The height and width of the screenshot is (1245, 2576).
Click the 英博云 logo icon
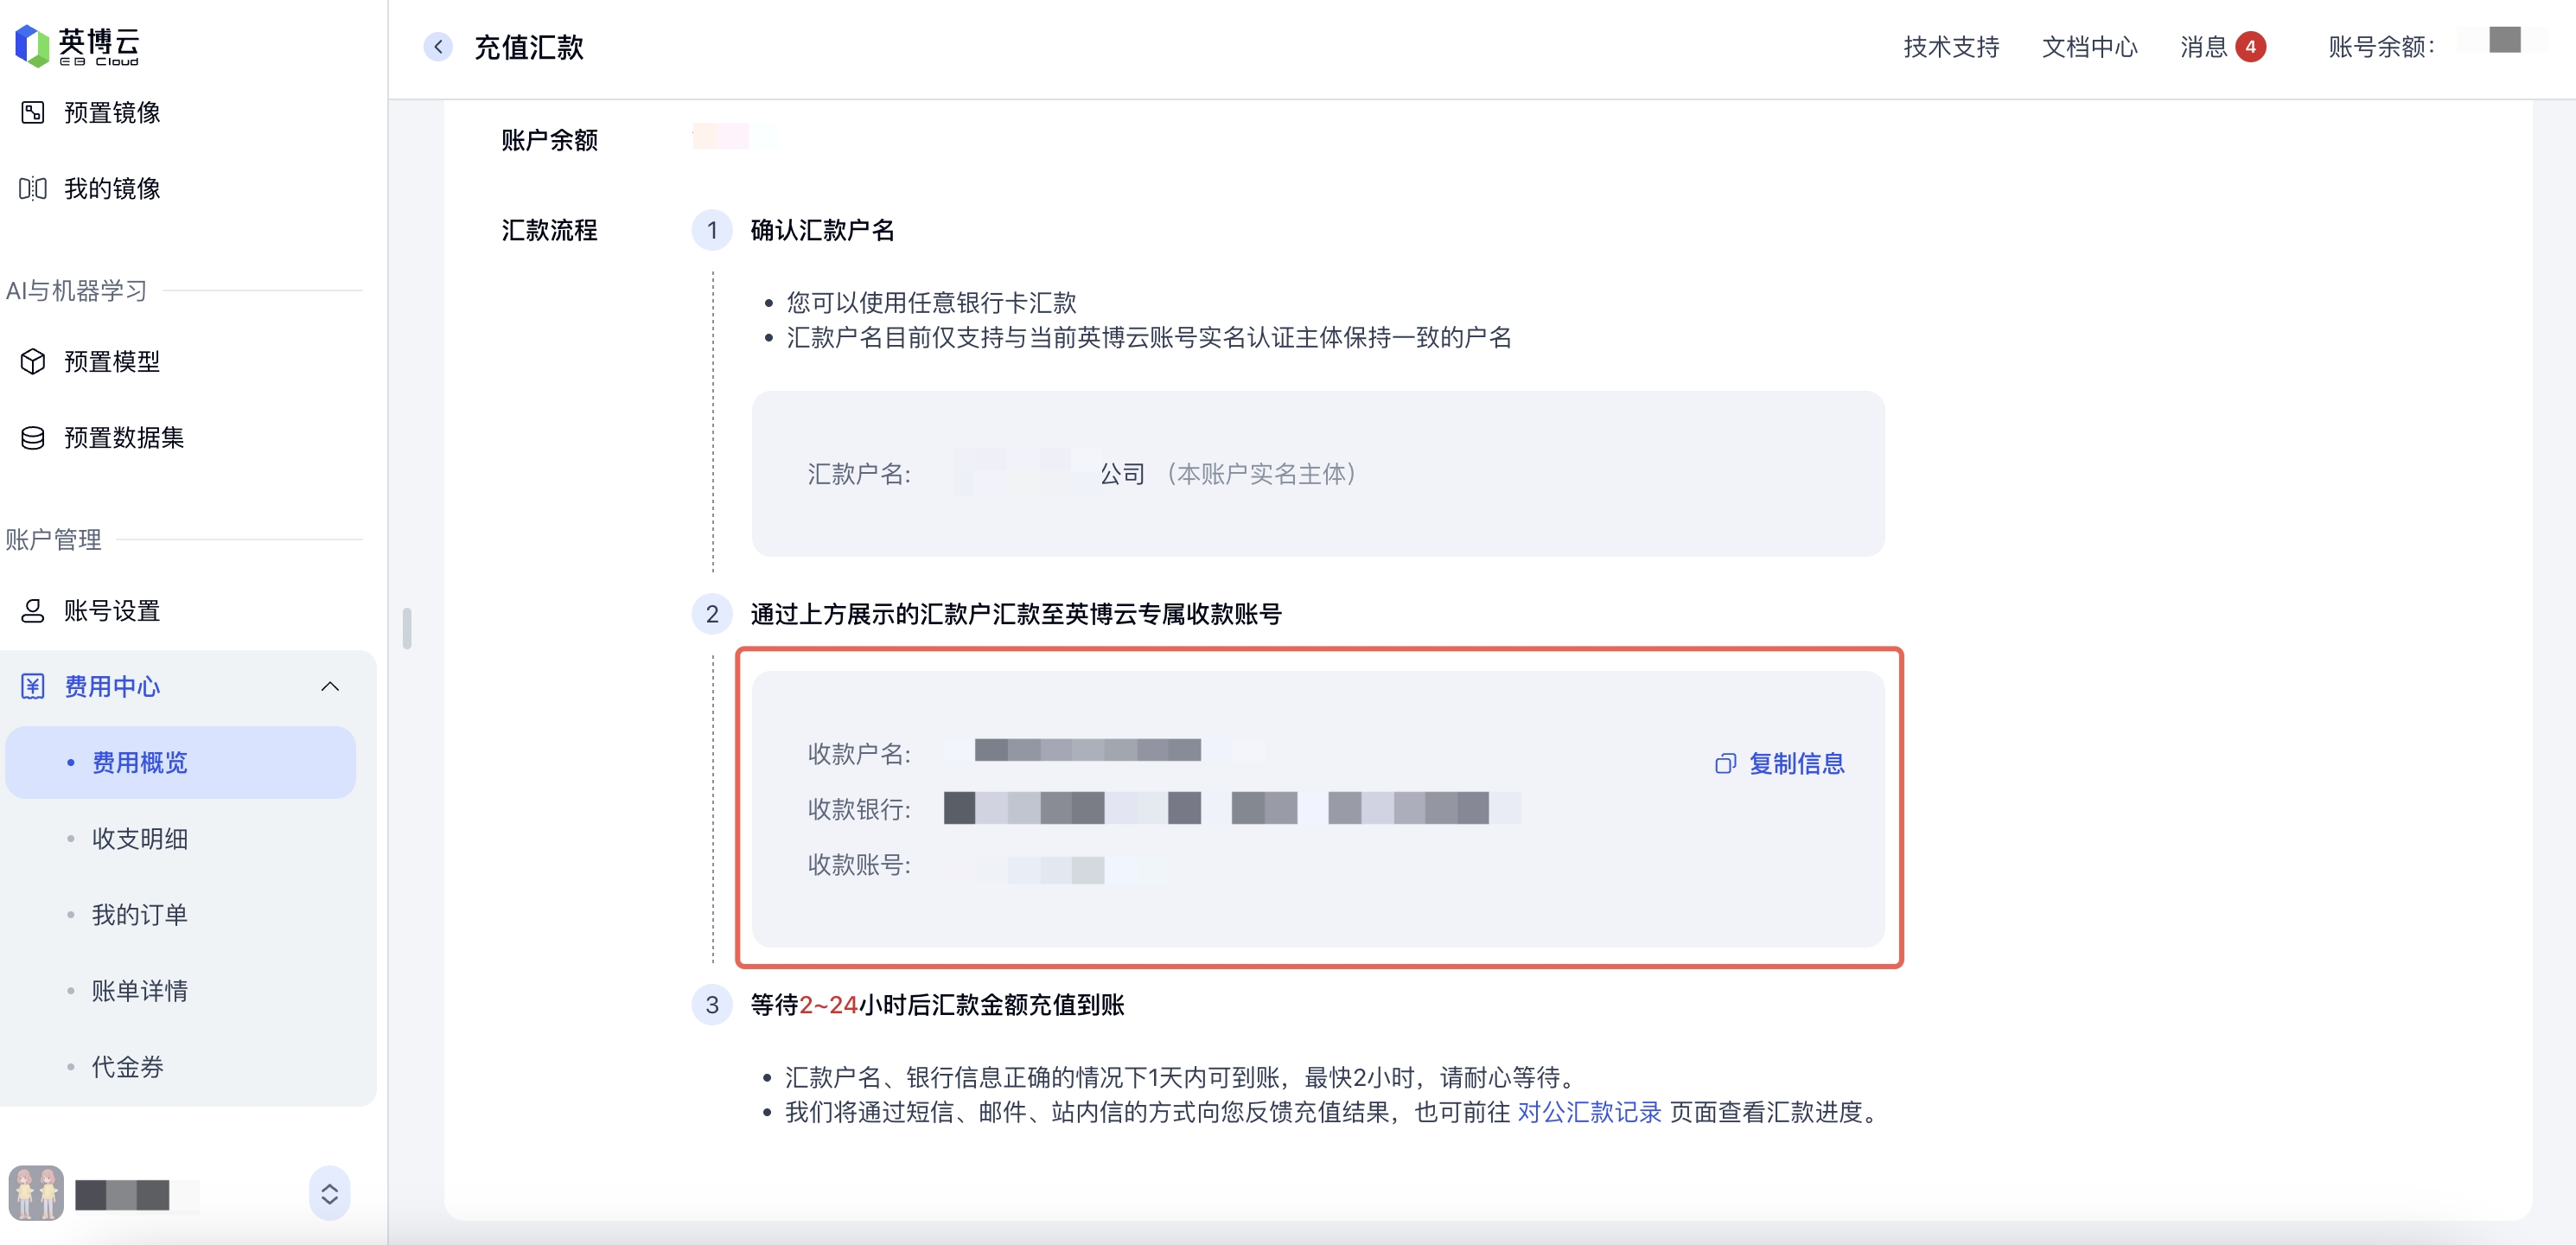[x=32, y=46]
